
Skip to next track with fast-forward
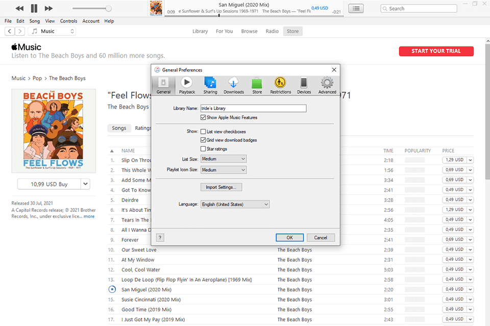click(48, 9)
